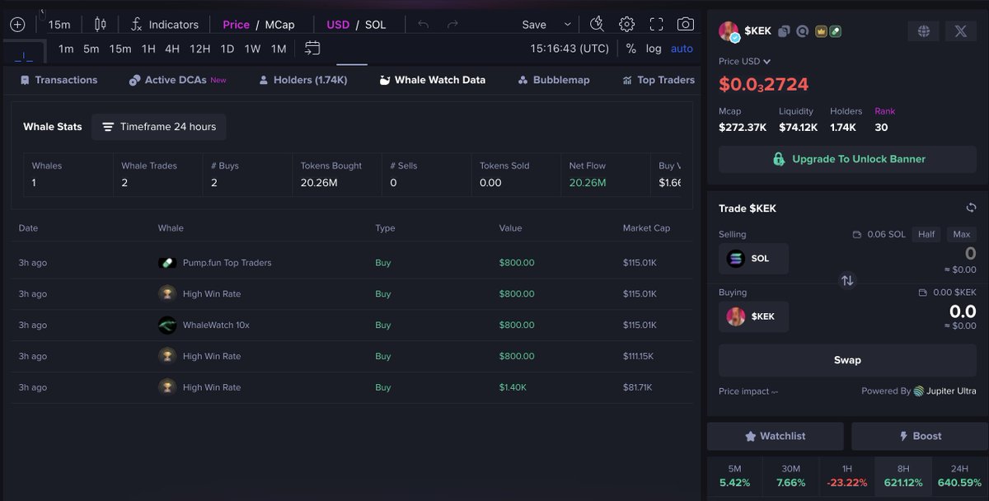Copy the $KEK token address icon
Screen dimensions: 989x501
pyautogui.click(x=784, y=31)
